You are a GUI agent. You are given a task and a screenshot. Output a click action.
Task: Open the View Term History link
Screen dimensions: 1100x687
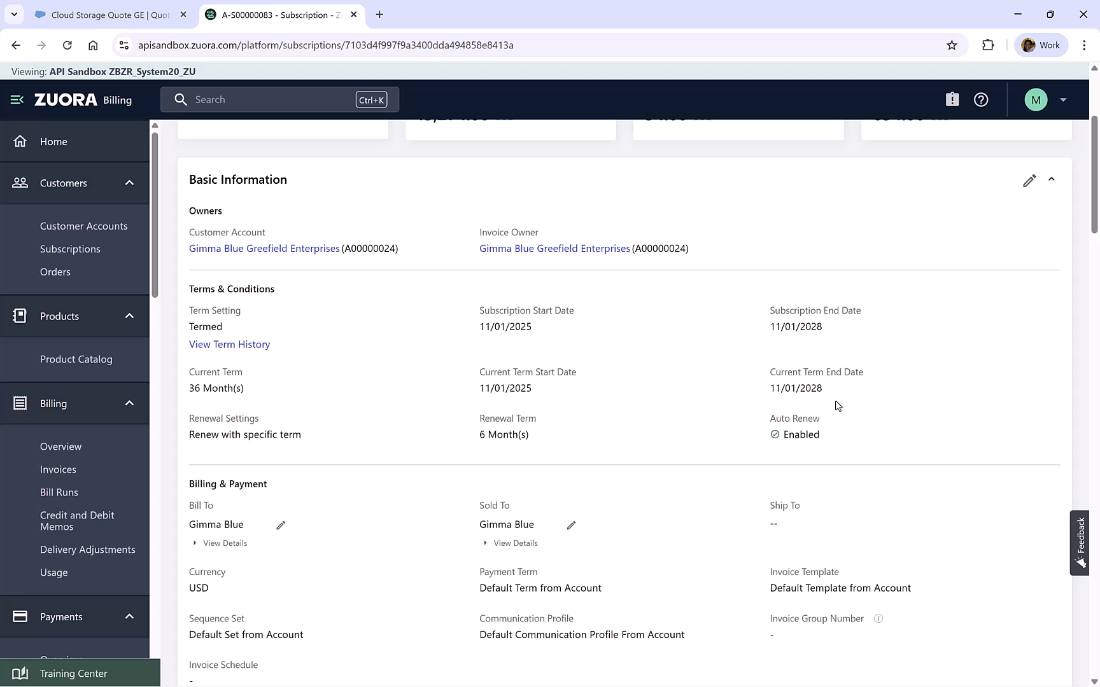coord(229,344)
